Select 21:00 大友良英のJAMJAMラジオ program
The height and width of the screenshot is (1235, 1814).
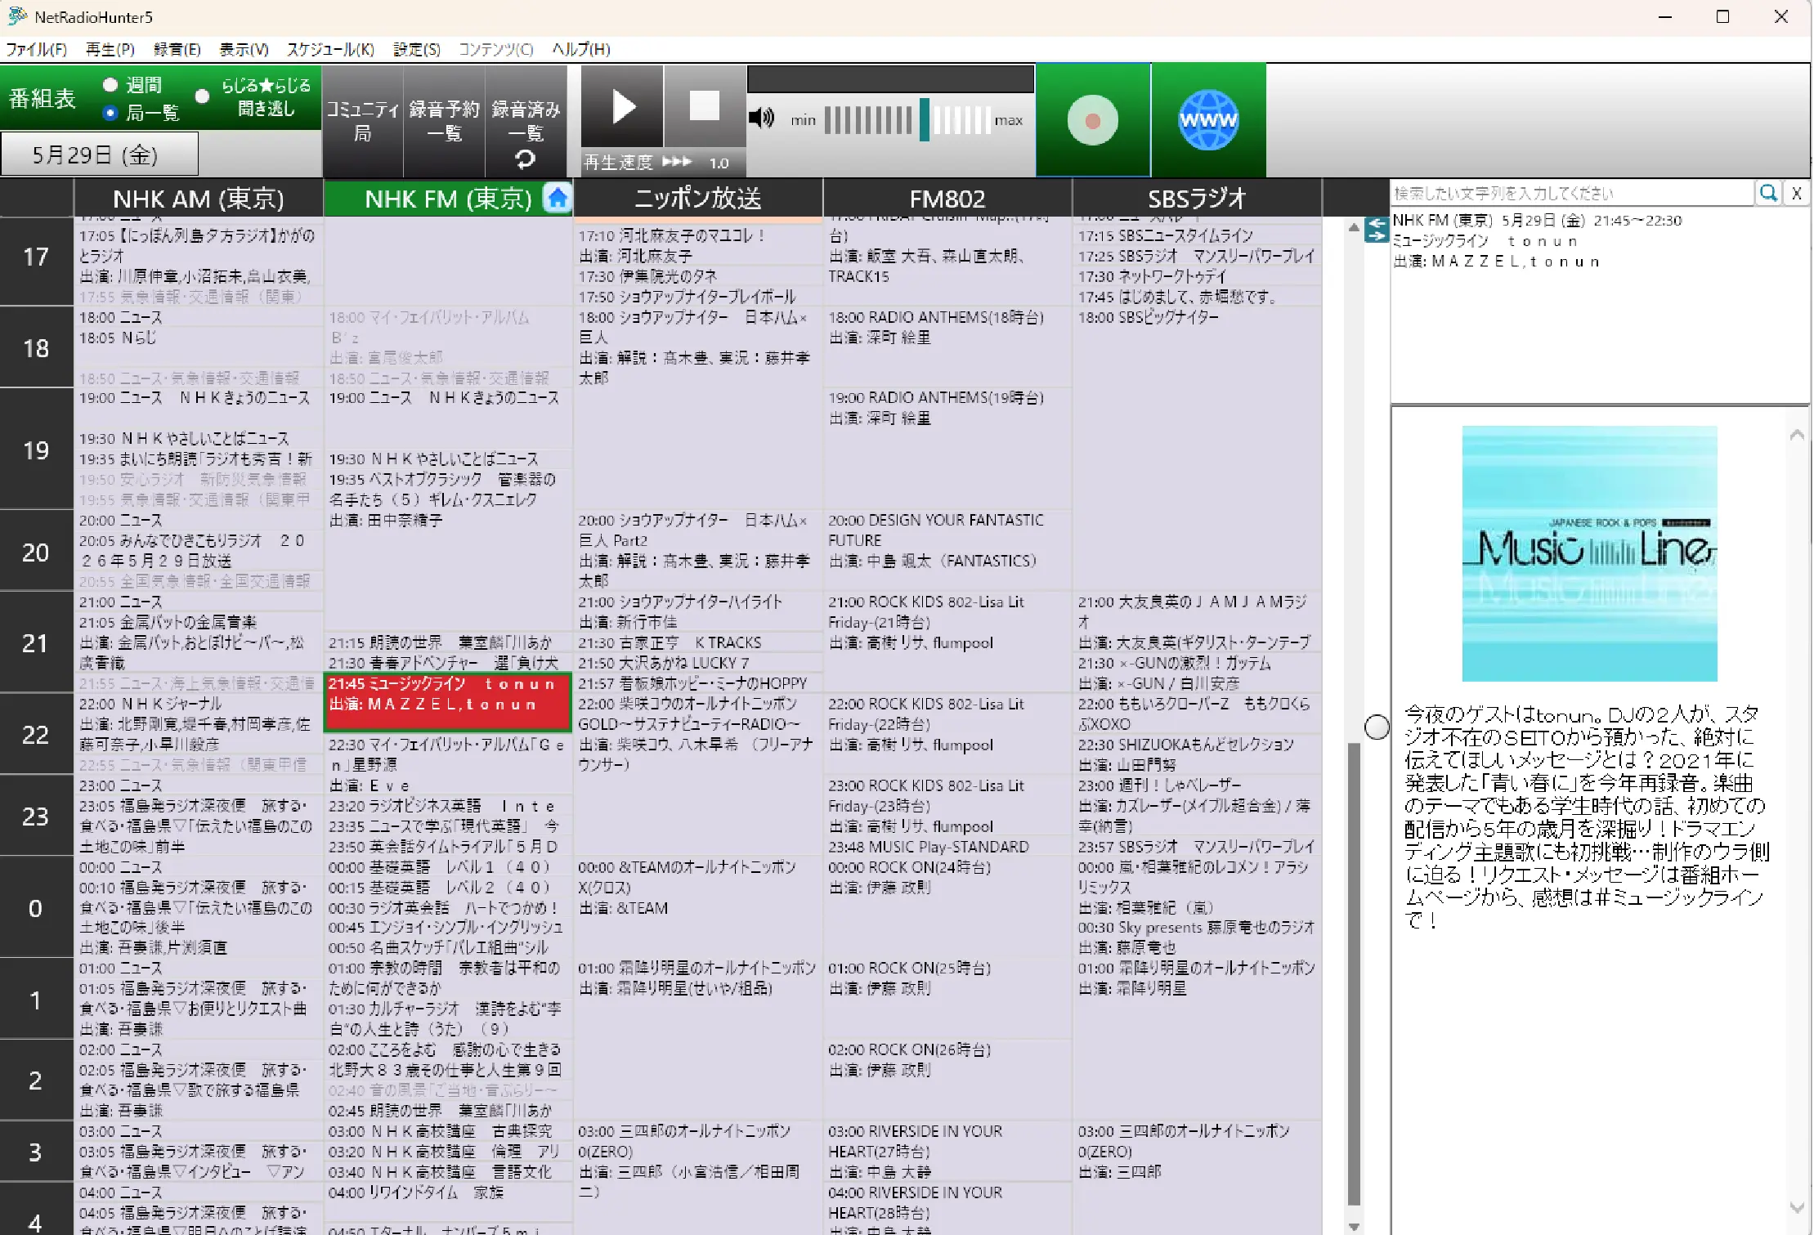(x=1197, y=621)
